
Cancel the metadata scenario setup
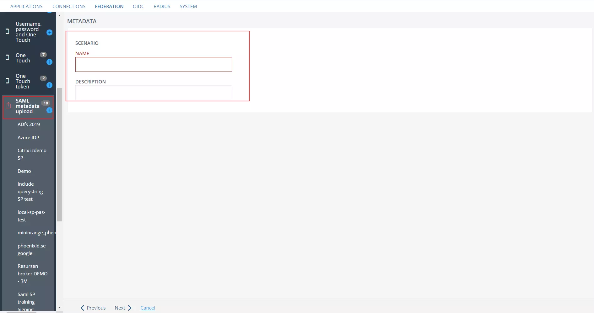(x=148, y=308)
